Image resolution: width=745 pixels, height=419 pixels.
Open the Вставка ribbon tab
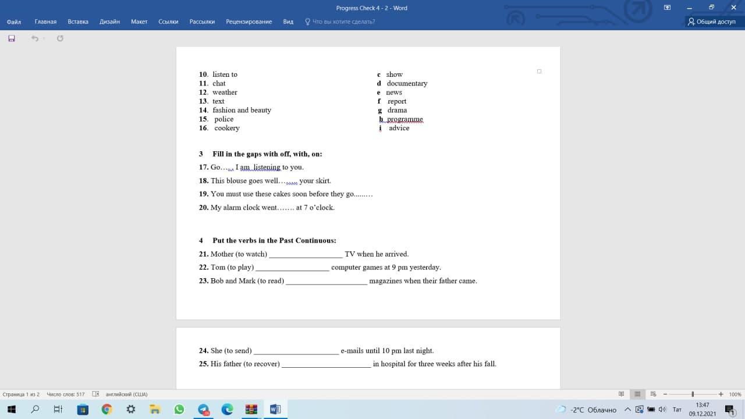click(78, 22)
